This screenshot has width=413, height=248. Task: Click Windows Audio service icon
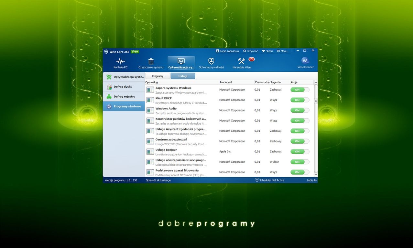coord(150,110)
